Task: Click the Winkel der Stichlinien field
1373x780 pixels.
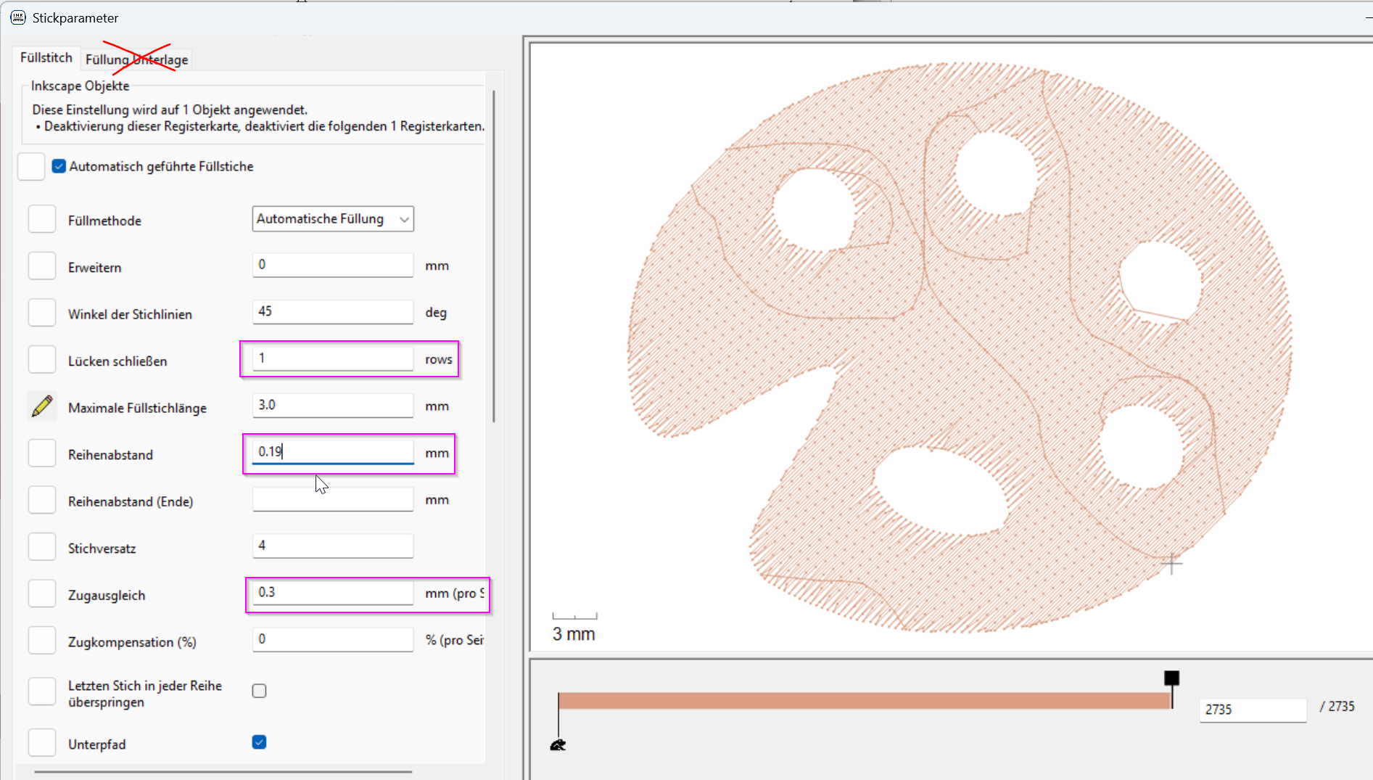Action: point(333,312)
